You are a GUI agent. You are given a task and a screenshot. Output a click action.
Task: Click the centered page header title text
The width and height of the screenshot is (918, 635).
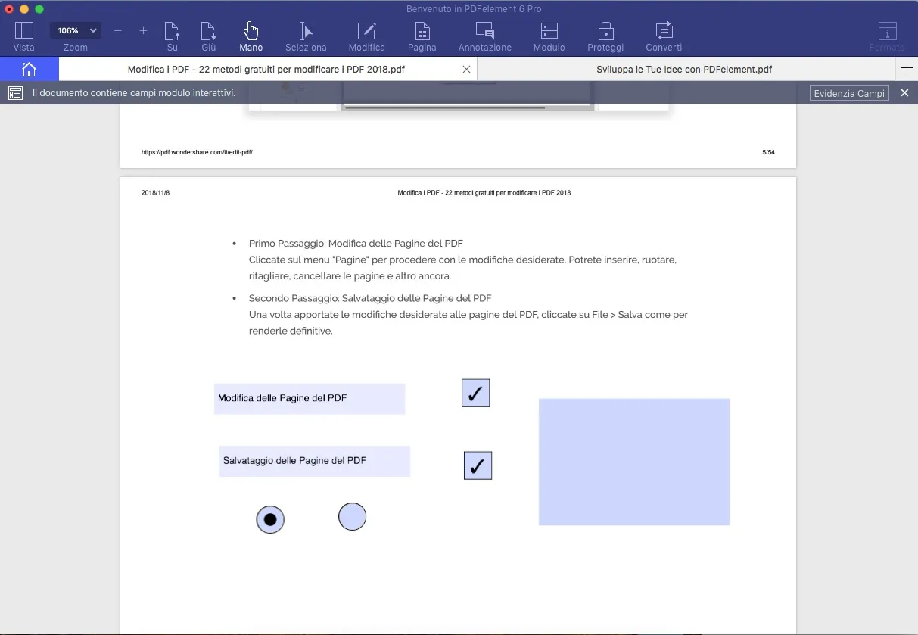point(484,193)
